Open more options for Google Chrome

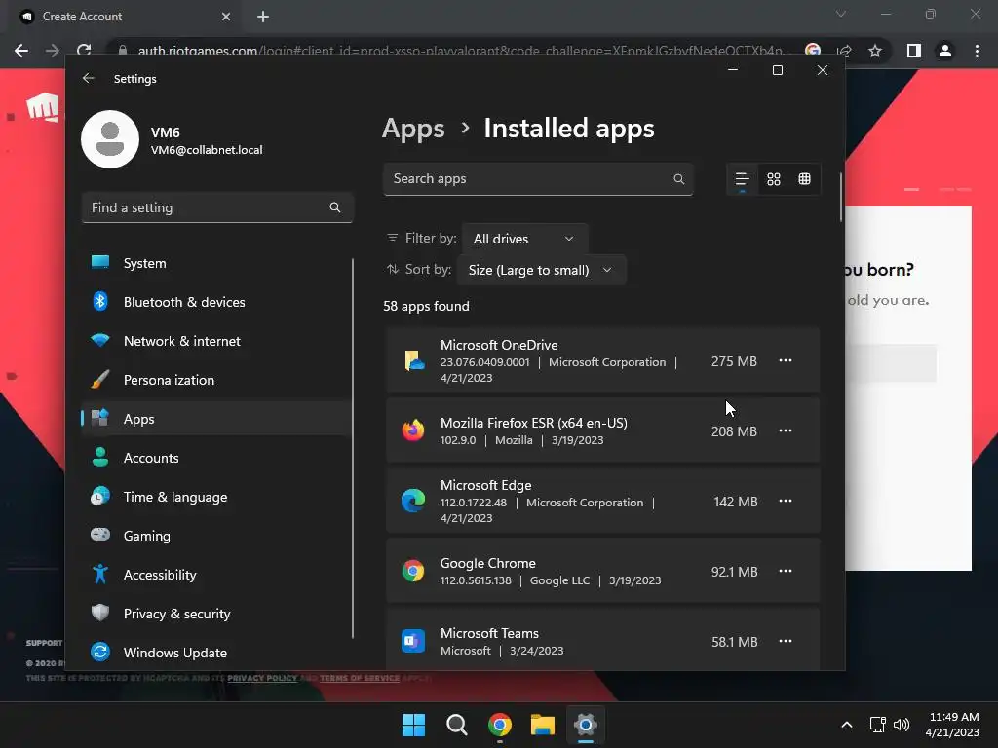(786, 571)
